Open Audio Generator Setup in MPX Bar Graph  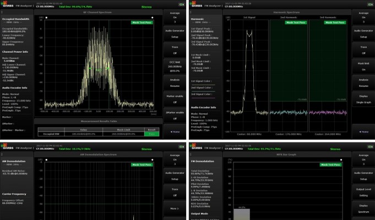click(363, 176)
